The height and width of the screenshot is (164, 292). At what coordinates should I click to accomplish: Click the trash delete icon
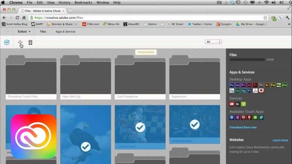pos(30,43)
